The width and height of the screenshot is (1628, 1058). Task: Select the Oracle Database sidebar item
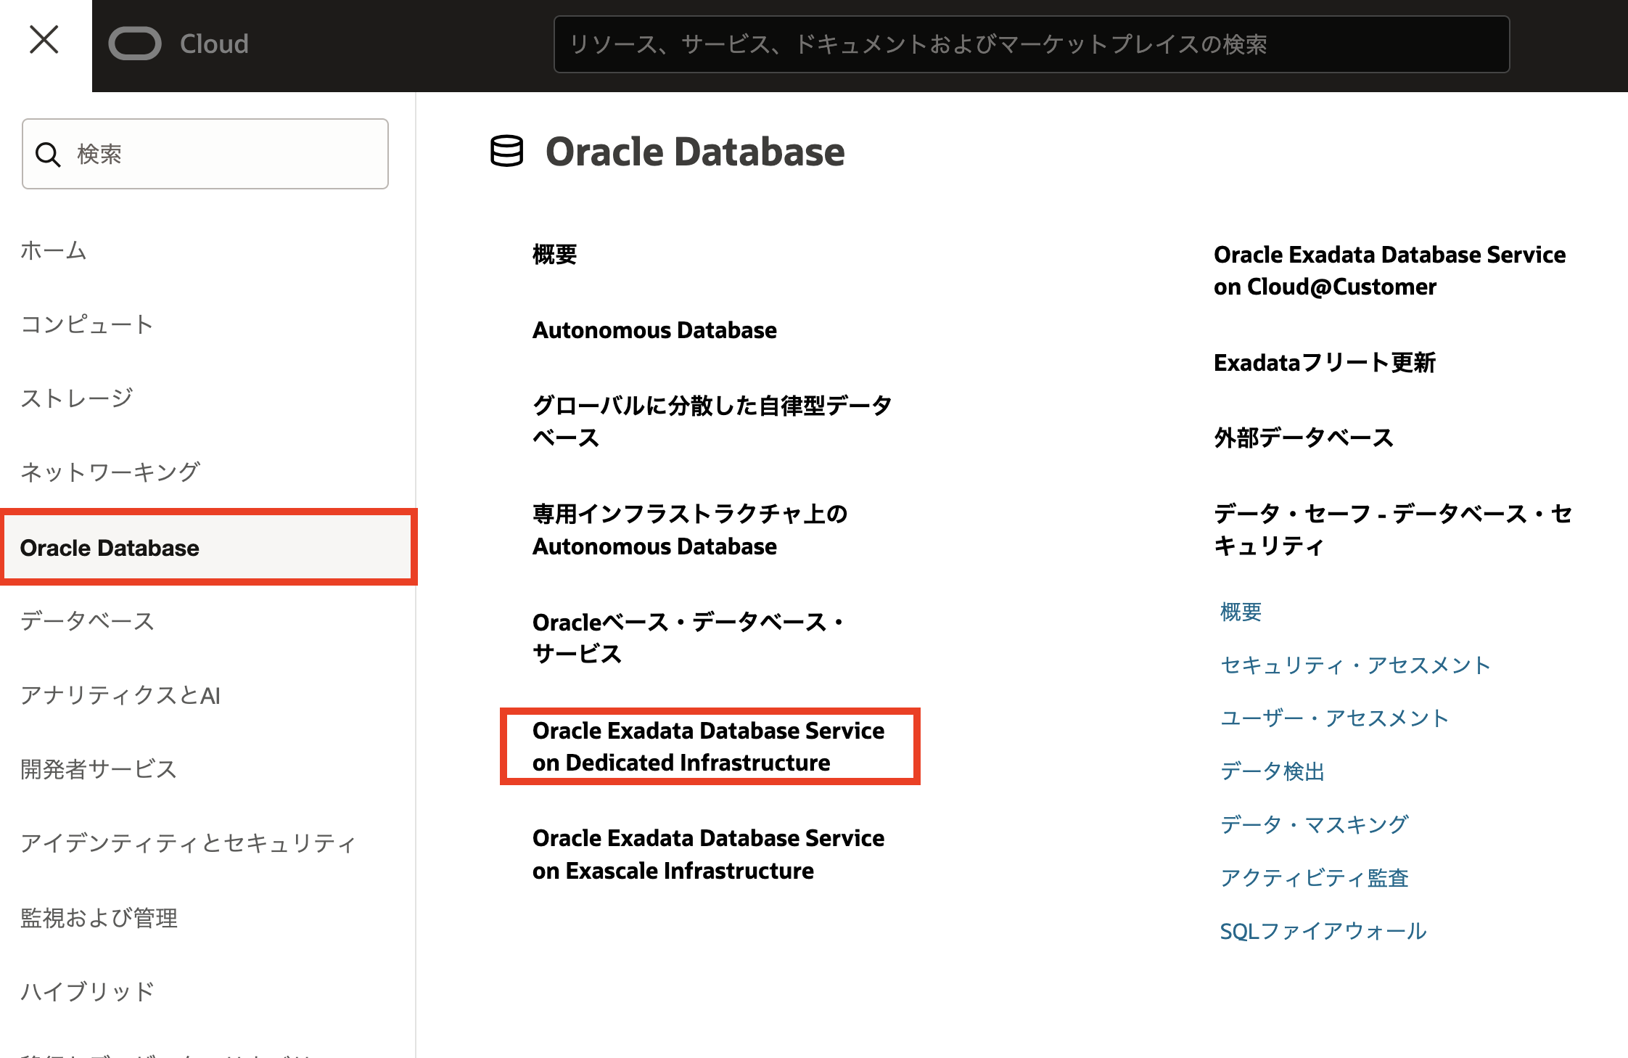click(x=110, y=548)
